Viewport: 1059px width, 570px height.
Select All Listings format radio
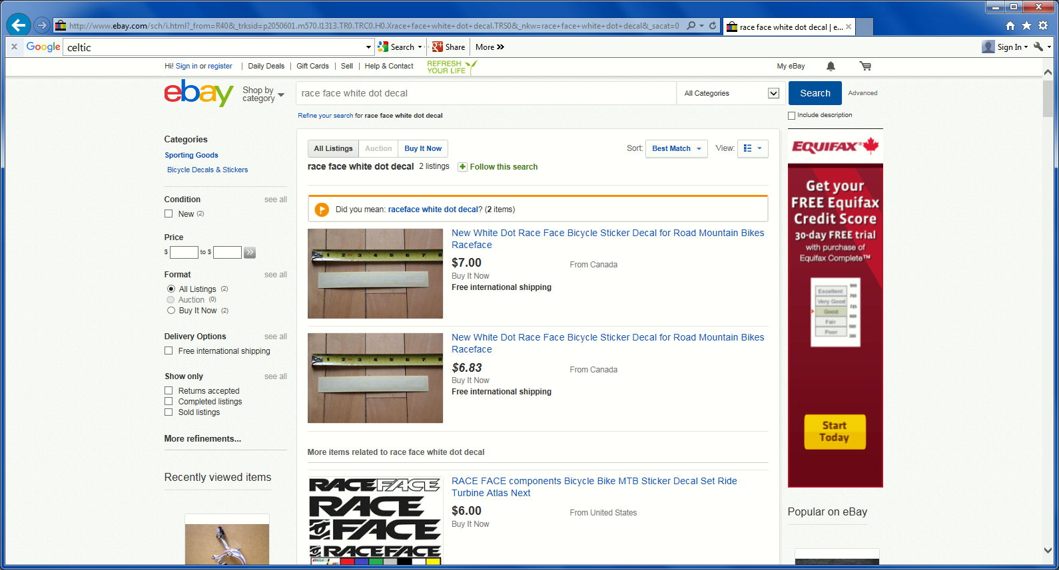[x=171, y=289]
